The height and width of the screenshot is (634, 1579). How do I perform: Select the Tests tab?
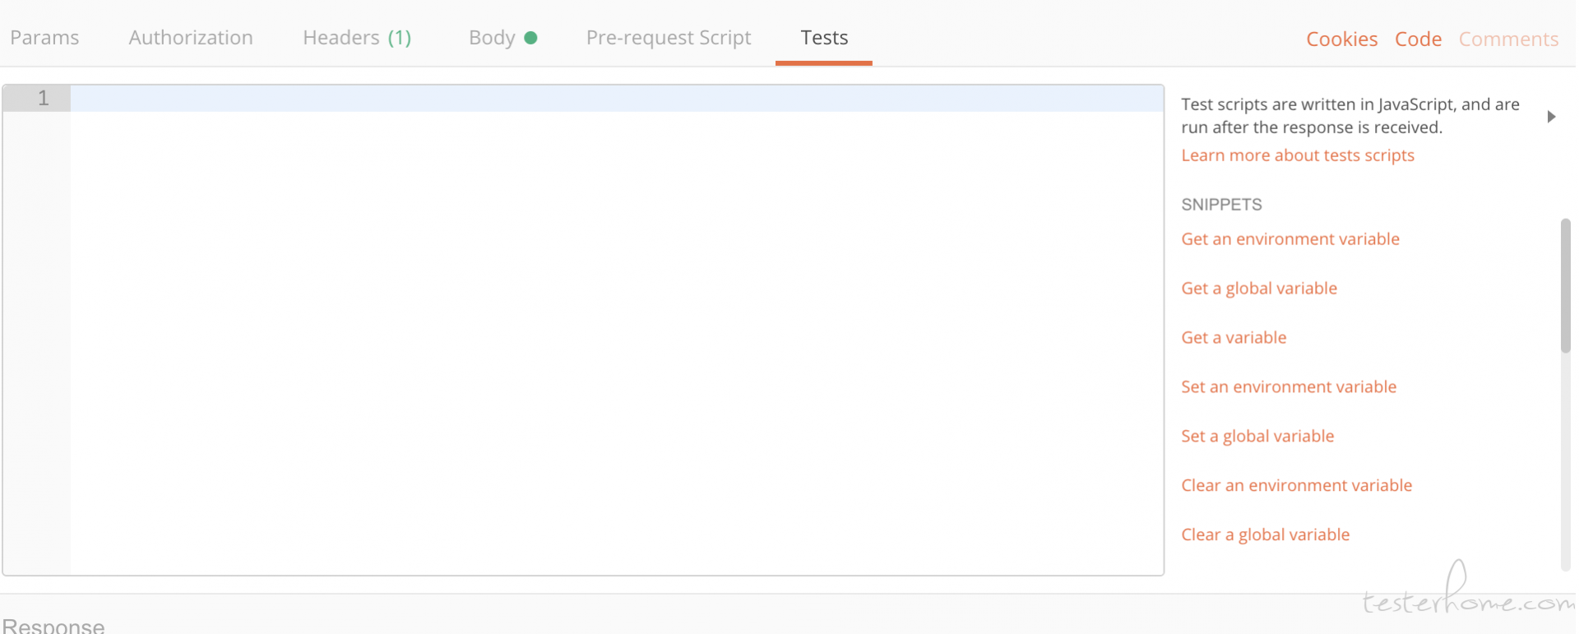(824, 38)
